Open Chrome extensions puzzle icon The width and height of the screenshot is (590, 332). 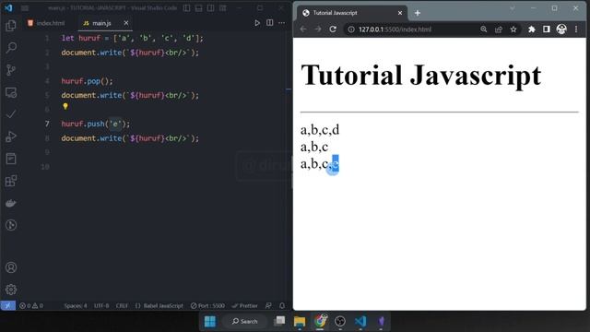(x=531, y=29)
